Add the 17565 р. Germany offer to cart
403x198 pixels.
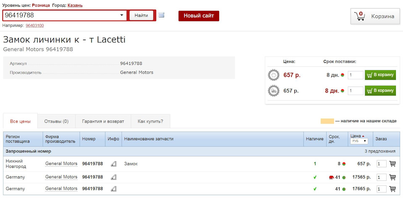point(393,177)
